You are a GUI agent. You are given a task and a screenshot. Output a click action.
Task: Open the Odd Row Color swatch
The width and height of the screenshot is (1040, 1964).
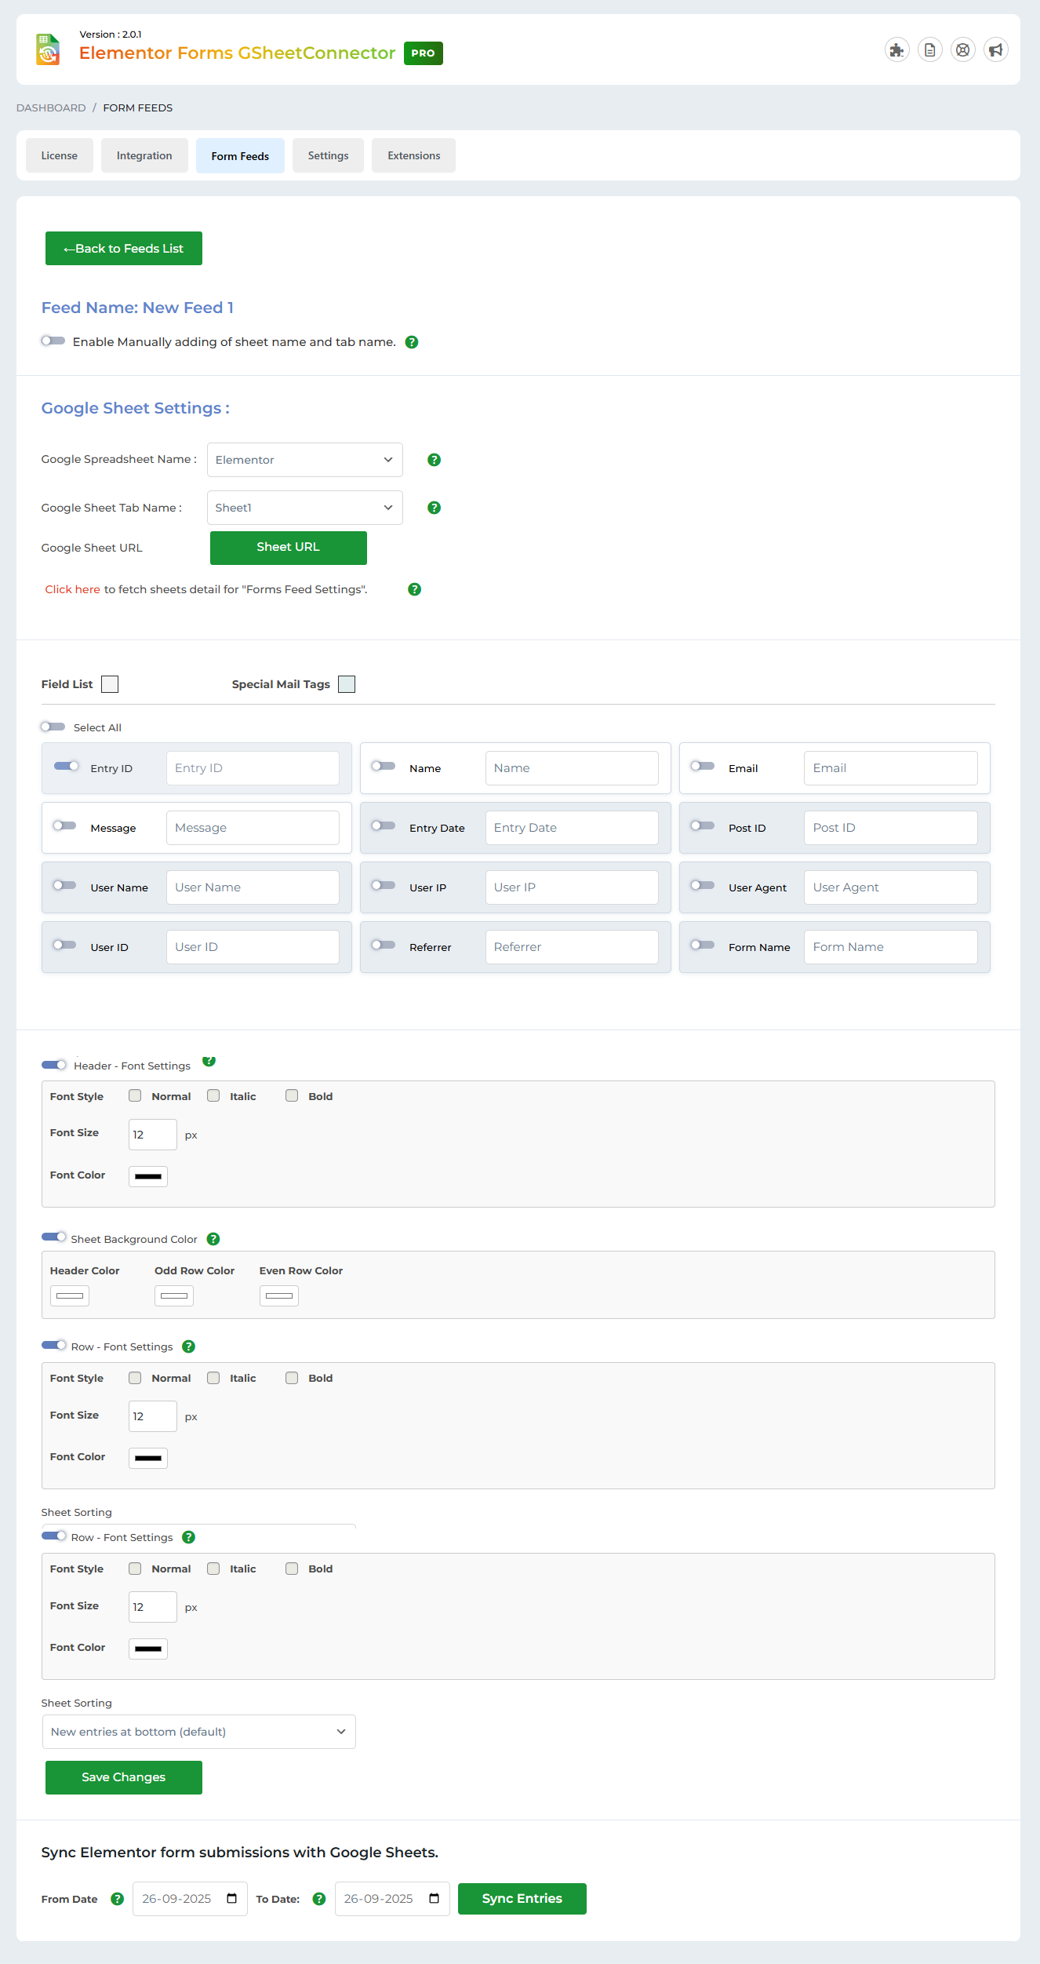(174, 1295)
